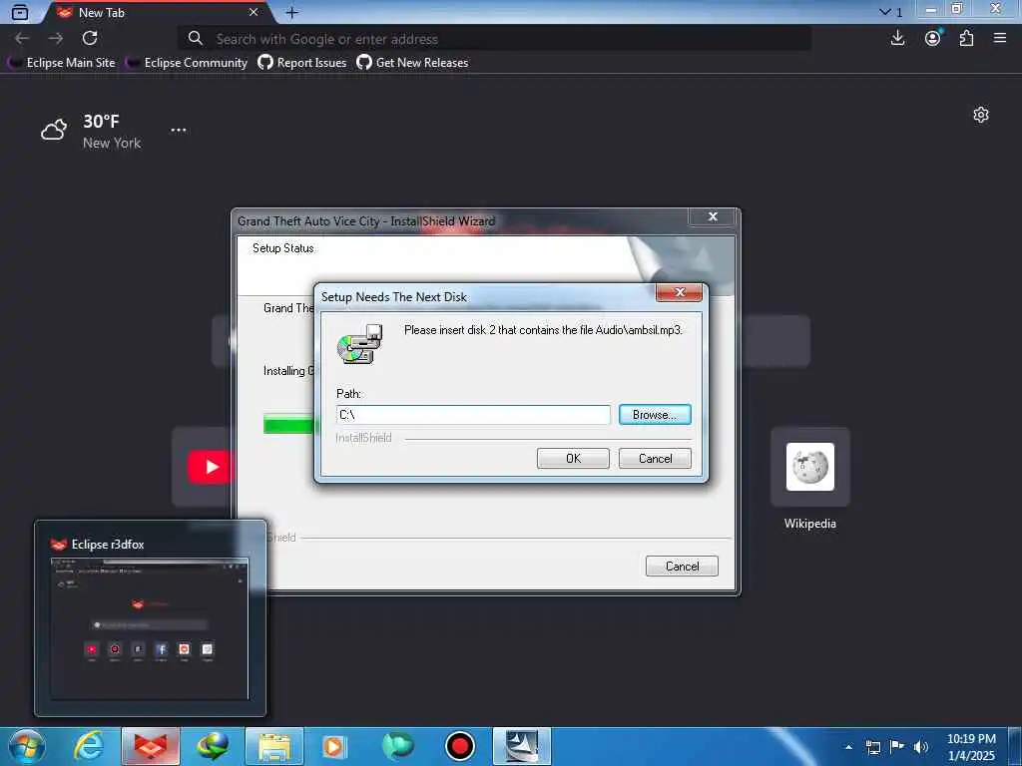Open Windows Explorer folder taskbar icon
The image size is (1022, 766).
pos(274,746)
